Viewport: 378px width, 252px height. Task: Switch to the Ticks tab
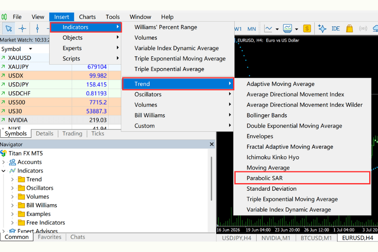(x=97, y=134)
